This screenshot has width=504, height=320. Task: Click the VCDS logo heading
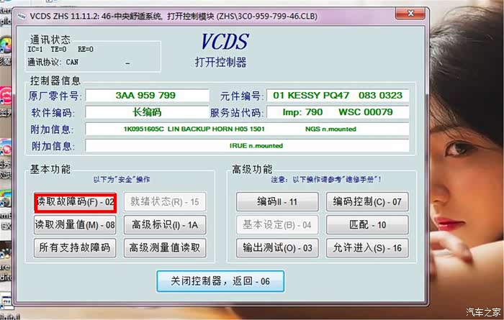[x=225, y=42]
